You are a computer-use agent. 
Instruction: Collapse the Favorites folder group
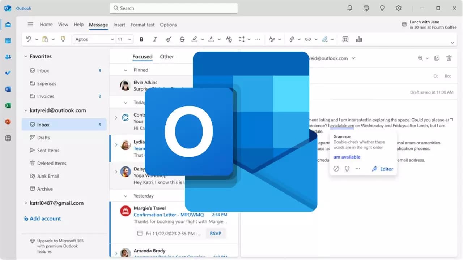pyautogui.click(x=25, y=56)
